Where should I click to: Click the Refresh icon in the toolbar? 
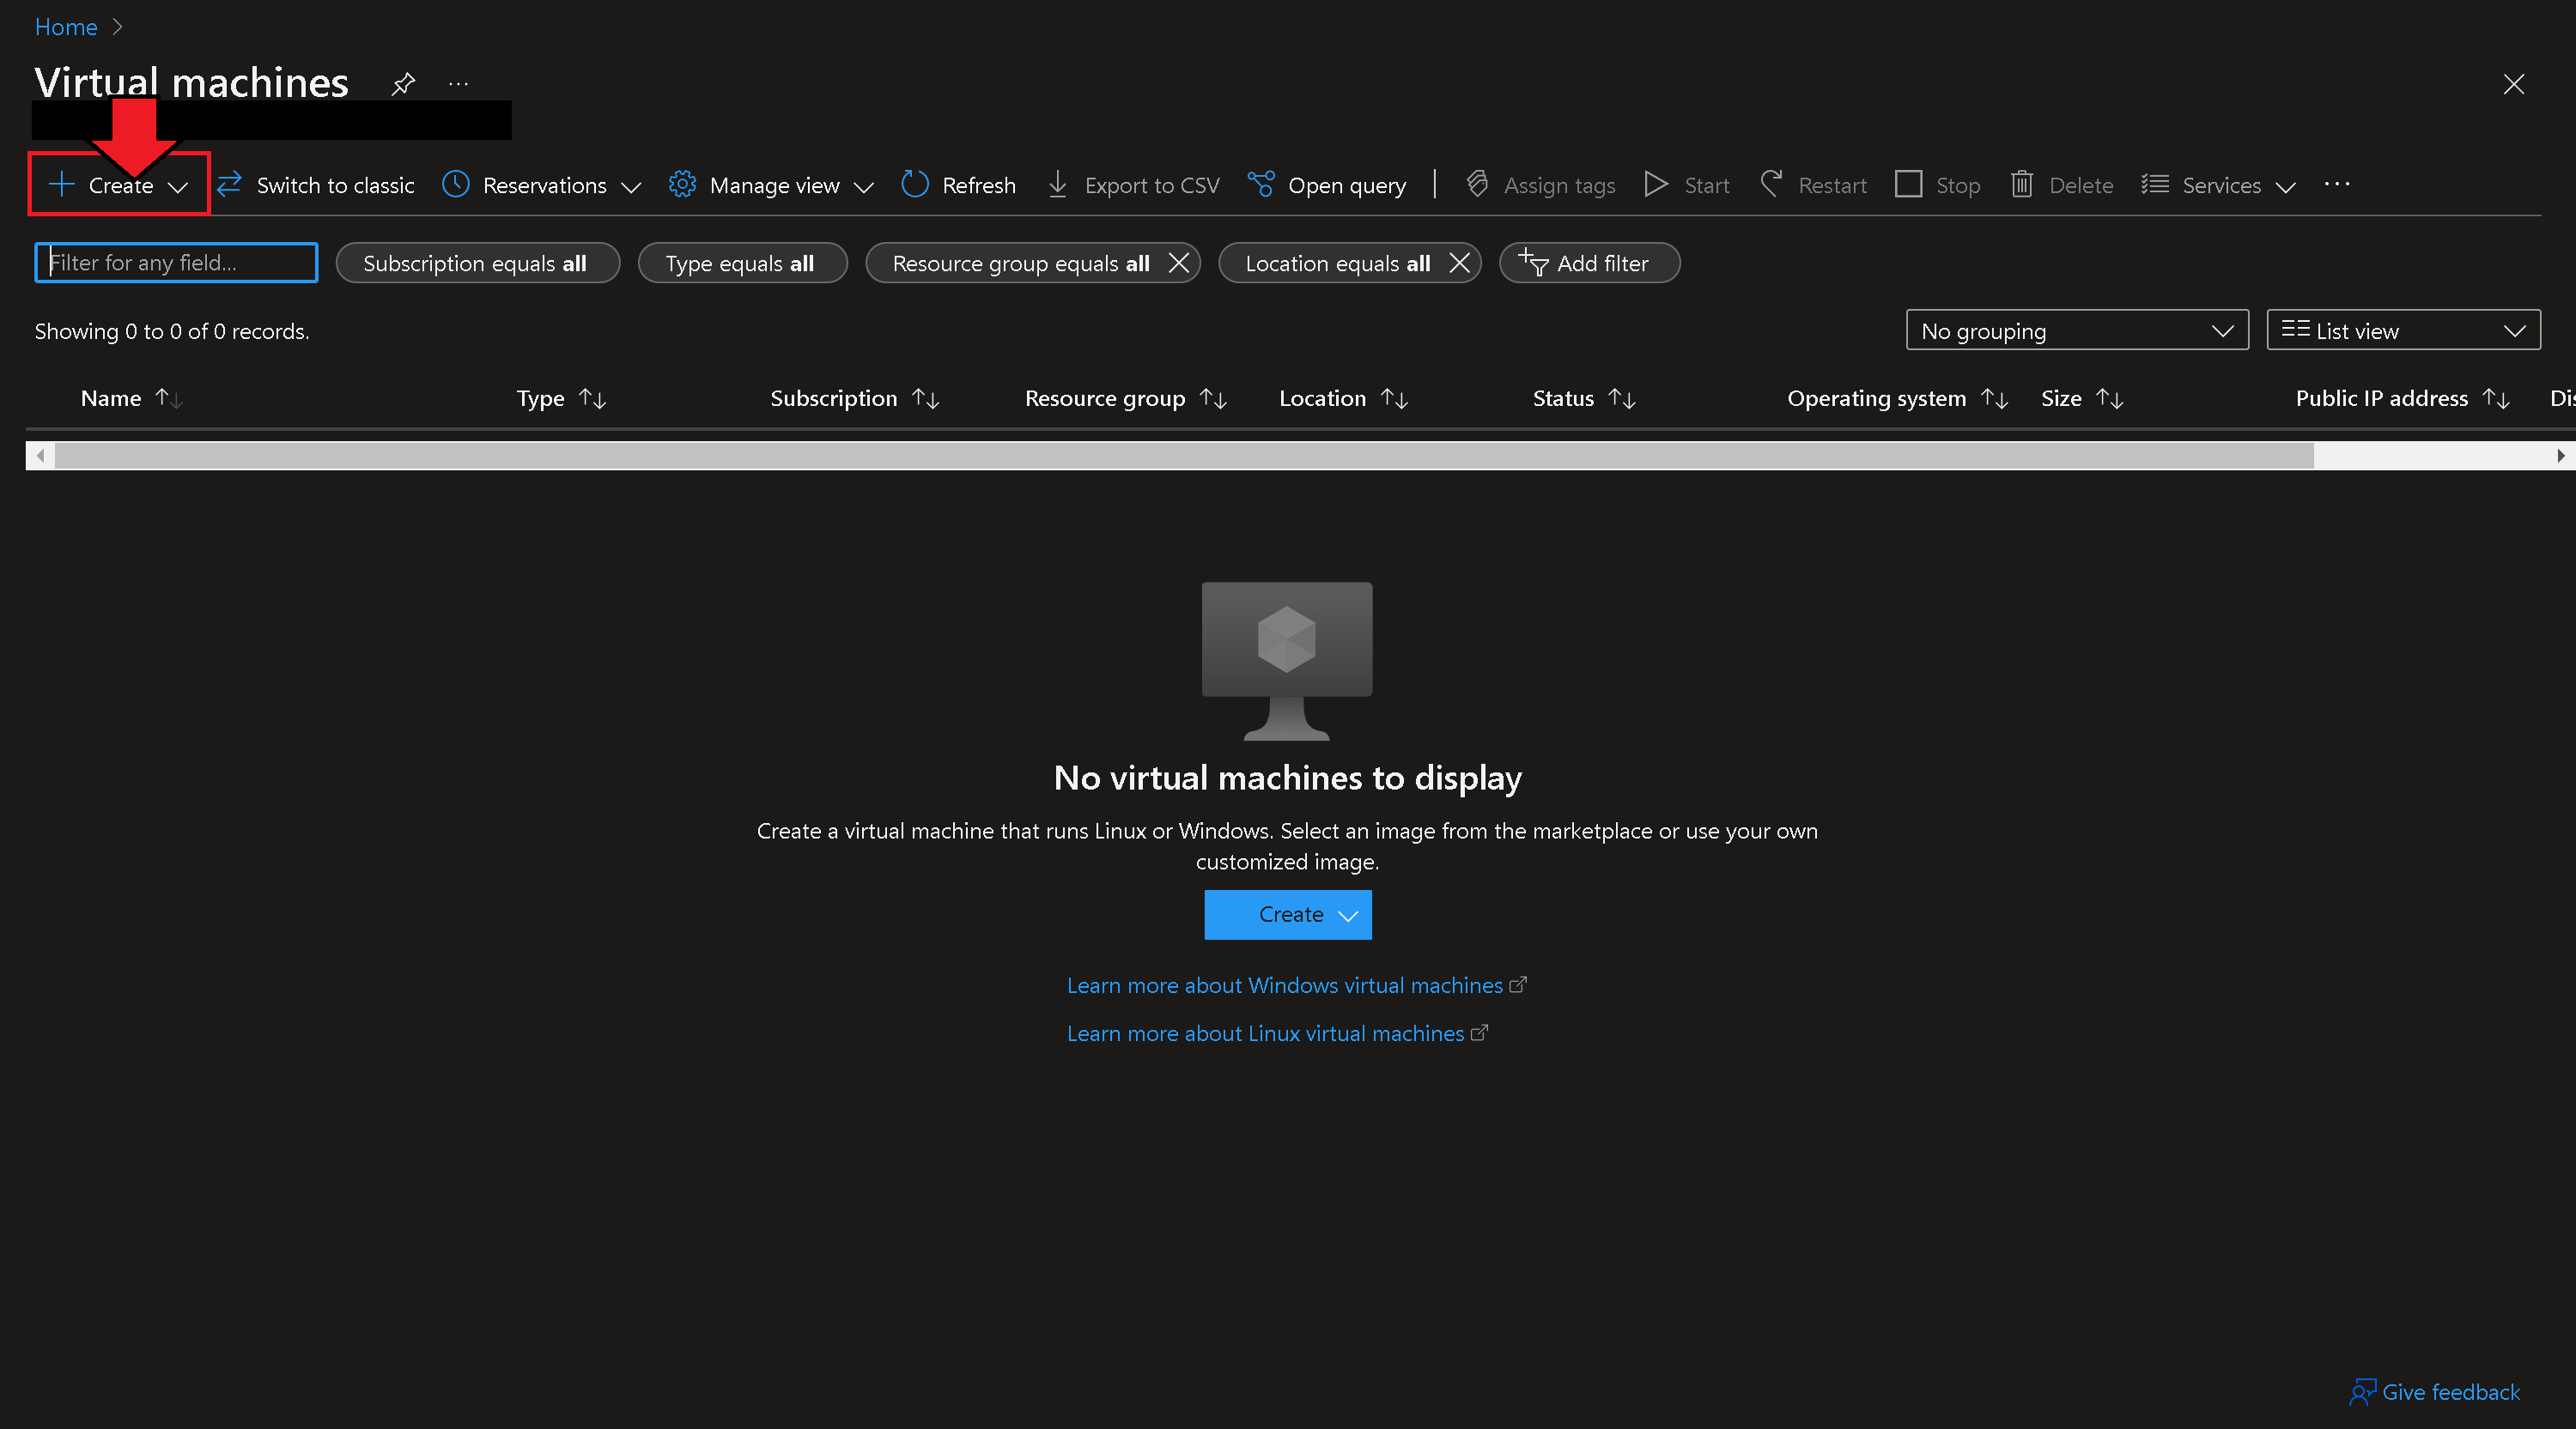[914, 185]
